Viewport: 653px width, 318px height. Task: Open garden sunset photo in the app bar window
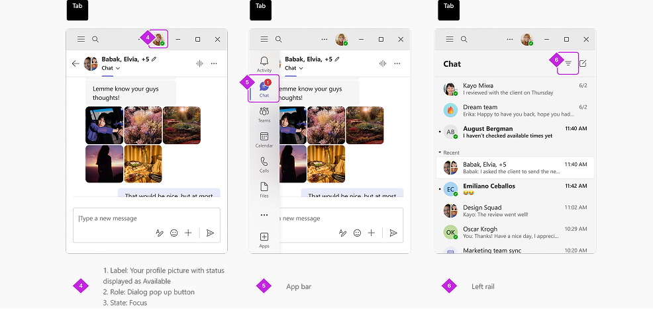pos(365,125)
